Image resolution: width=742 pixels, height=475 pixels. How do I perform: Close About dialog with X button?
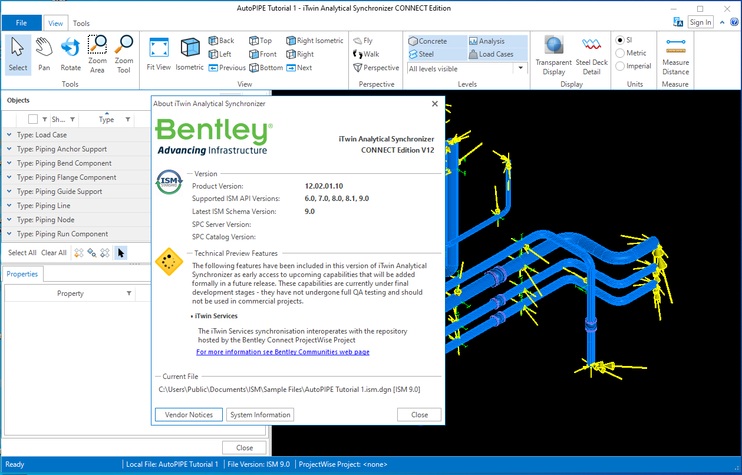(x=435, y=104)
